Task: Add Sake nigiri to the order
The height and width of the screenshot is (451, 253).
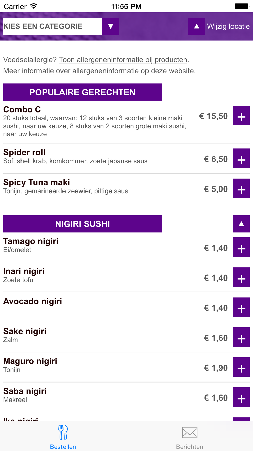Action: point(241,337)
